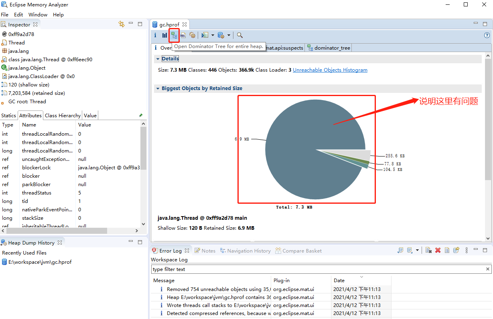Switch to the Class Hierarchy tab
Viewport: 493px width, 319px height.
click(x=63, y=115)
